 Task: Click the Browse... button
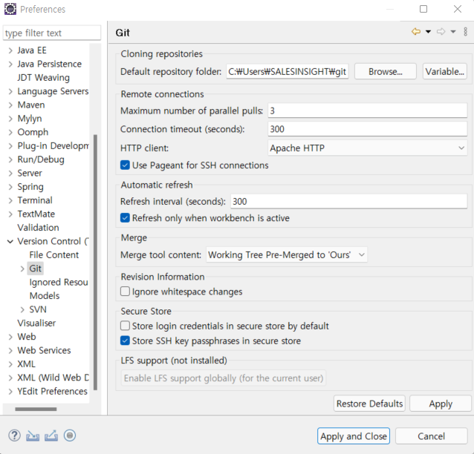[x=386, y=71]
